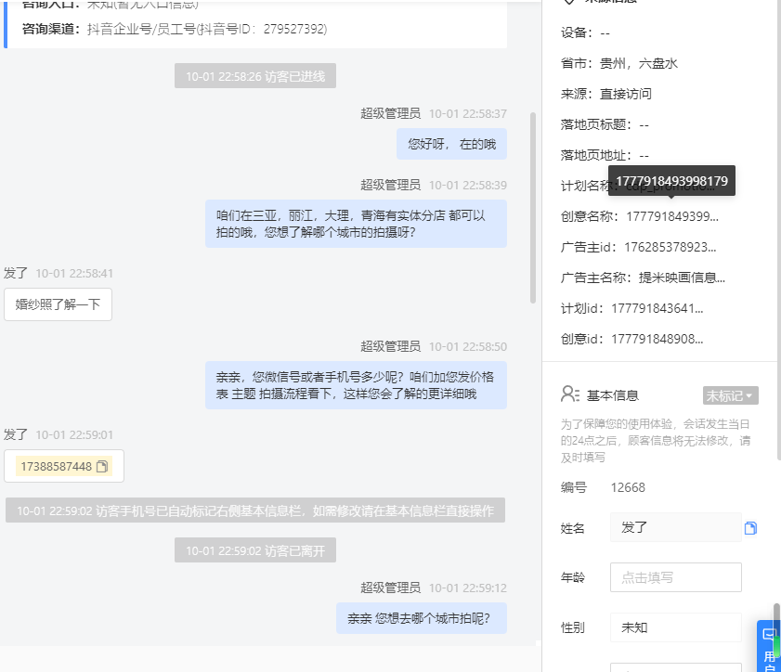Click the 年龄 field label
The image size is (781, 672).
tap(573, 577)
